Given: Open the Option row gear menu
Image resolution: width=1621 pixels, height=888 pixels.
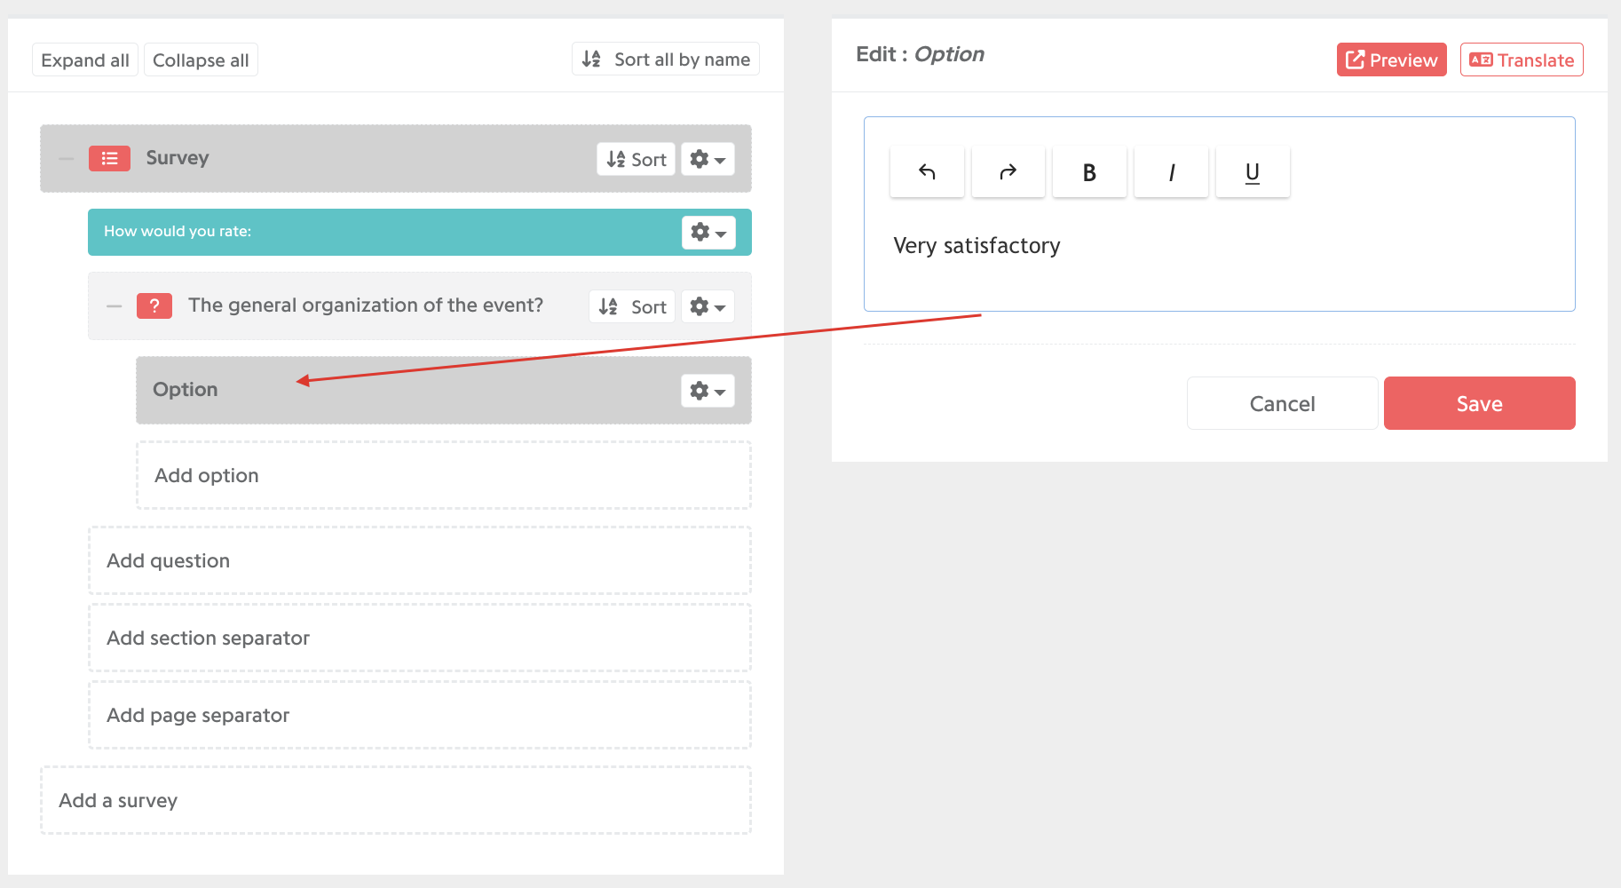Looking at the screenshot, I should click(708, 391).
